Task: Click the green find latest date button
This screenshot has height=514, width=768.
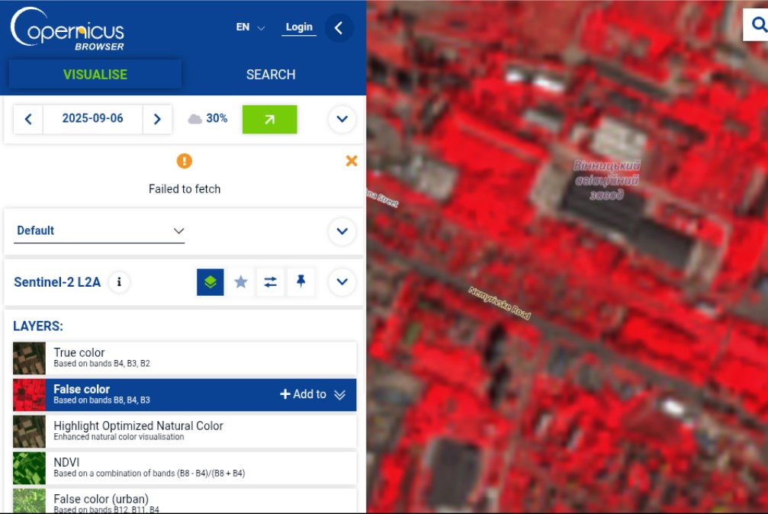Action: click(x=269, y=119)
